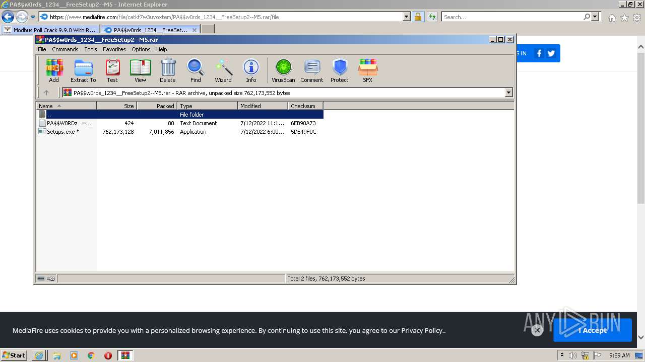Click the security lock icon in address bar

[418, 17]
